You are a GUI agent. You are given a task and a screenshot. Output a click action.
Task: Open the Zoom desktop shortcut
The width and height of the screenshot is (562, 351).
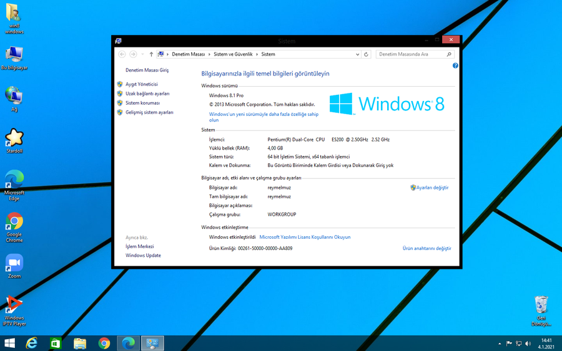coord(14,266)
